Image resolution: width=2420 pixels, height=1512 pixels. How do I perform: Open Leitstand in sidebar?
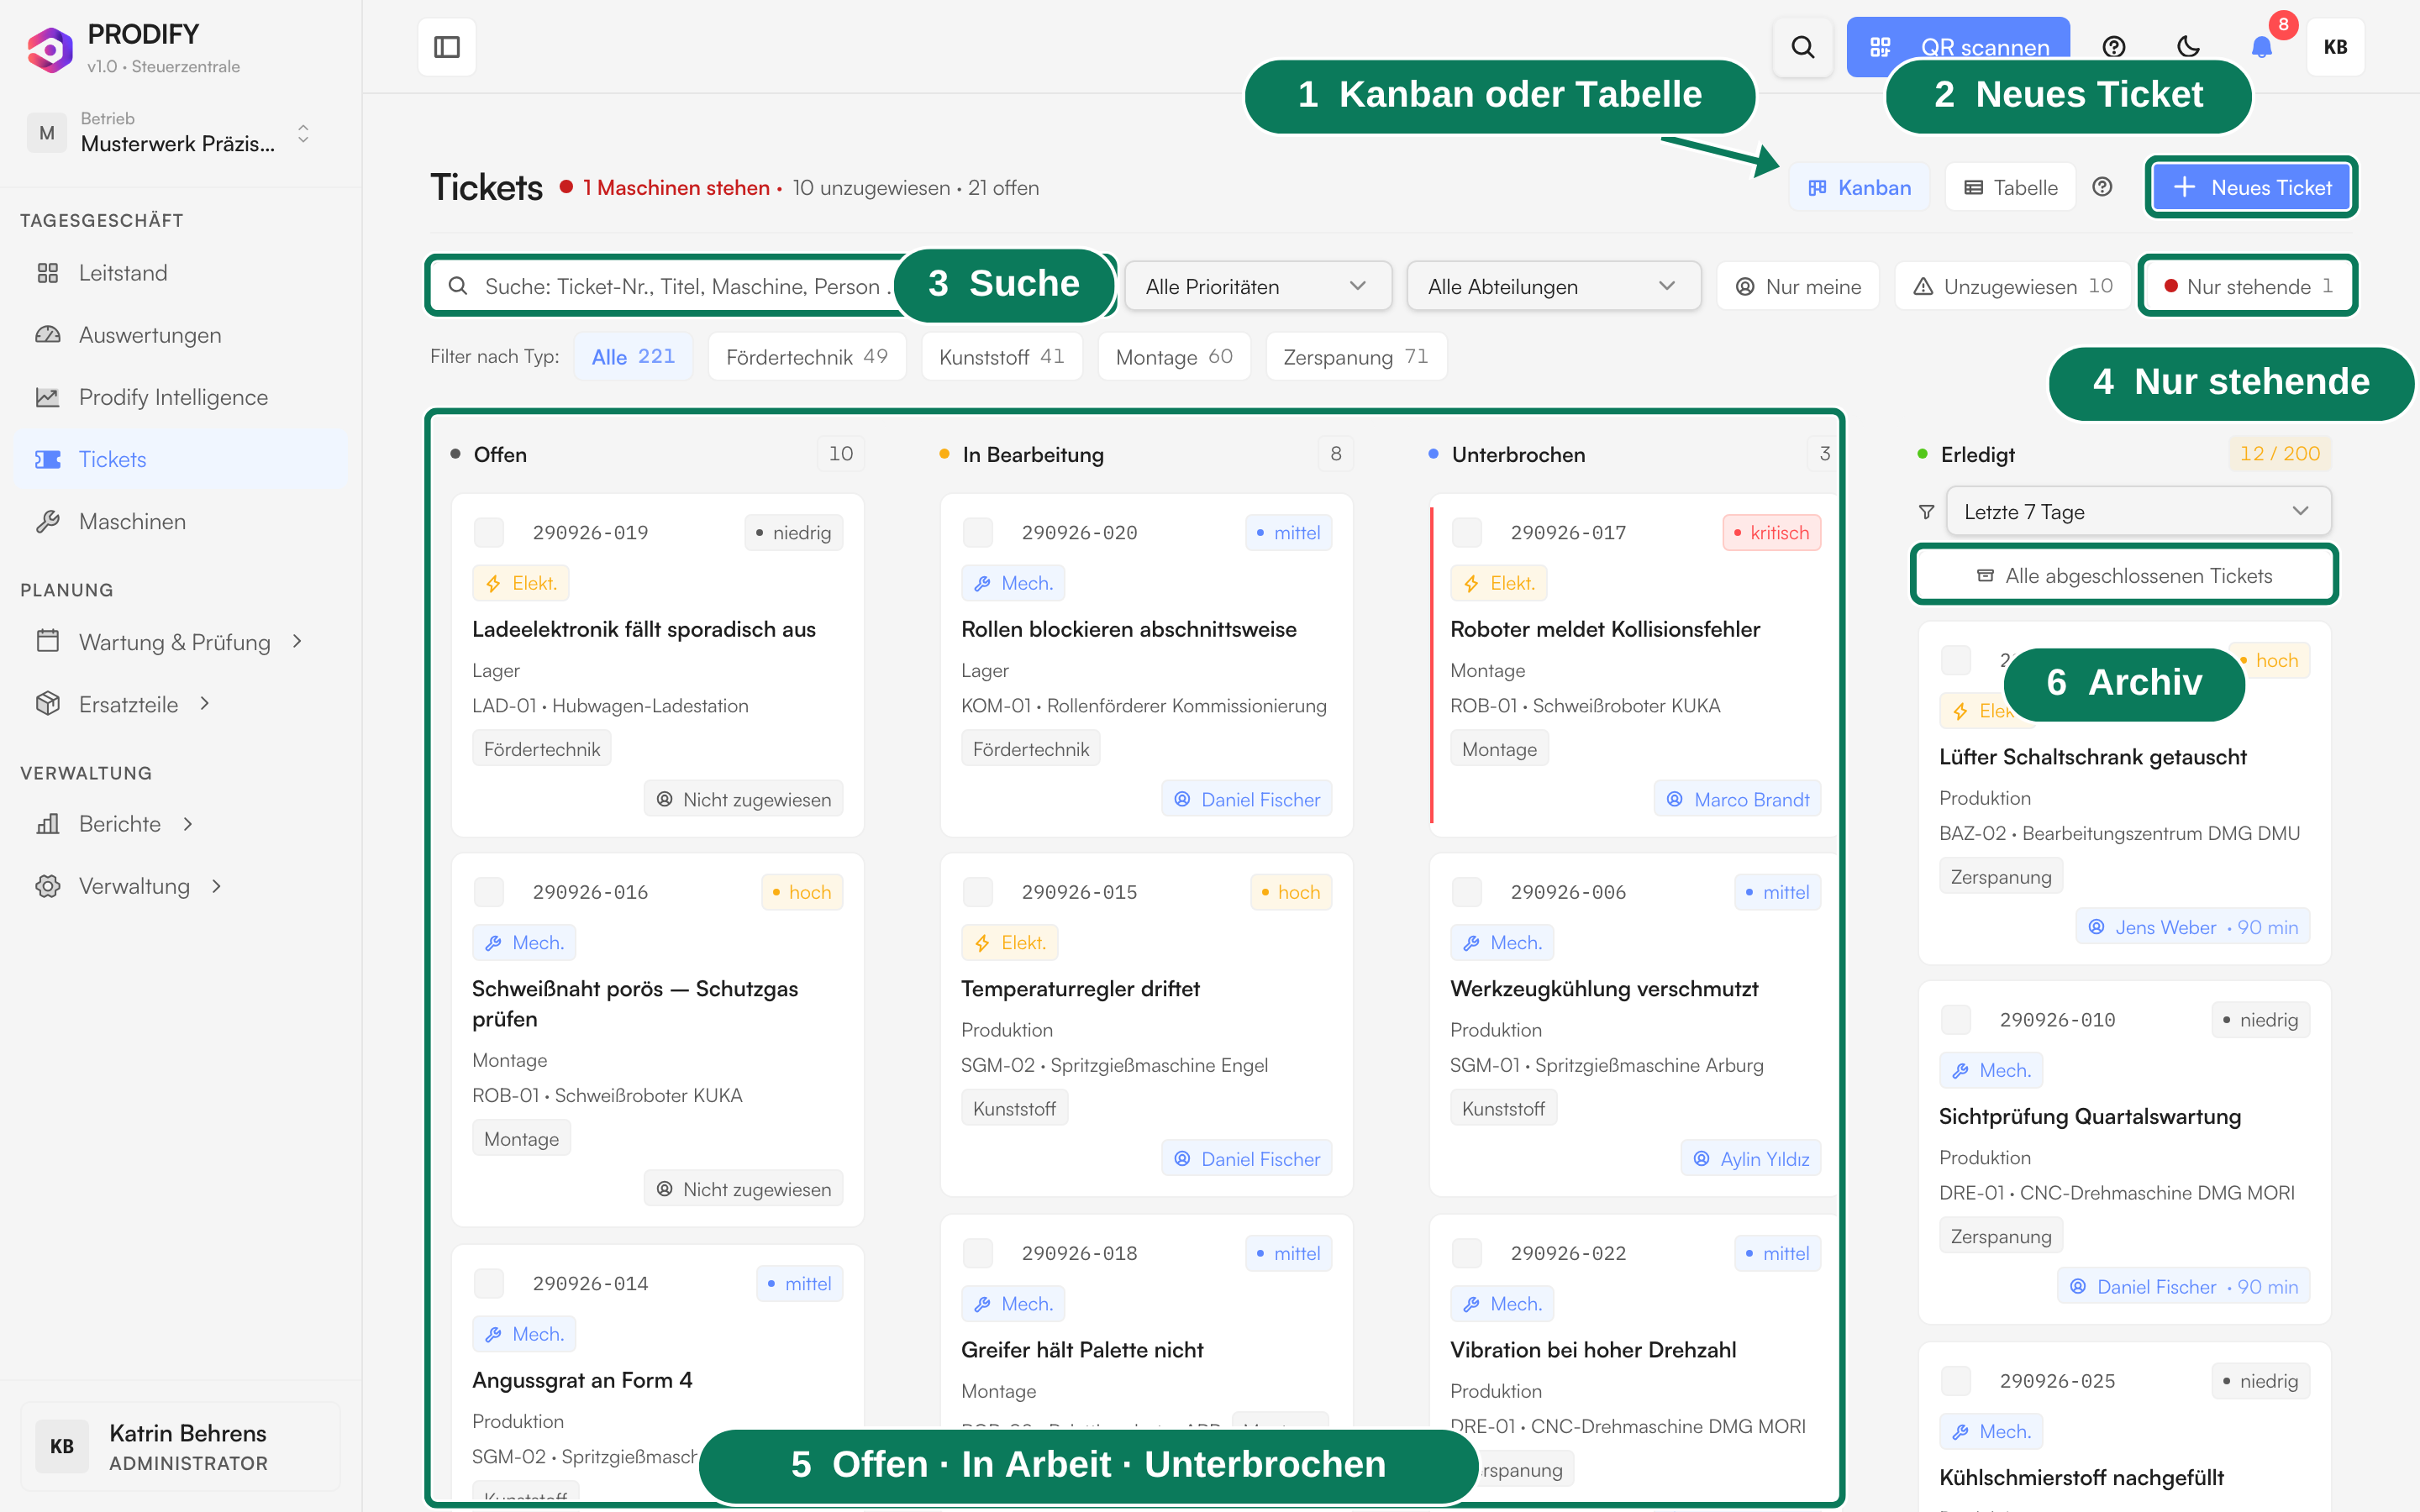pyautogui.click(x=180, y=273)
